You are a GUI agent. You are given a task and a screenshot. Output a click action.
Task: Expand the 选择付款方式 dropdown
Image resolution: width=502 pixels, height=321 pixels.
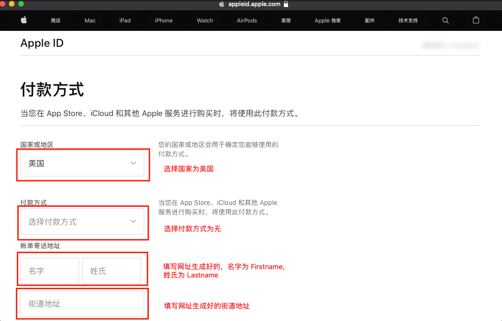coord(83,221)
